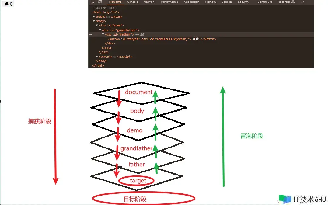Screen dimensions: 328x205
Task: Click the 目标阶段 label
Action: tap(135, 199)
